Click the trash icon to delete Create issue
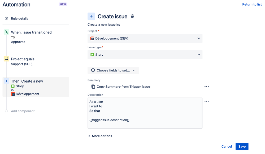 (x=132, y=16)
